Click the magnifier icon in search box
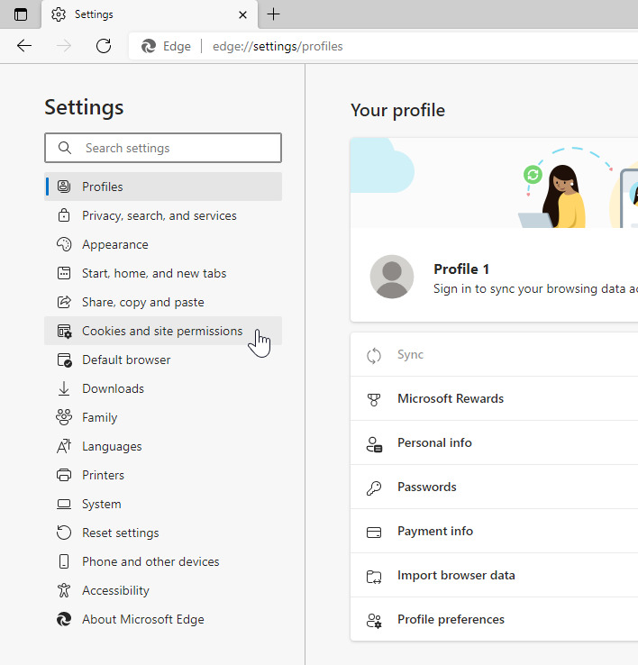This screenshot has height=665, width=638. [65, 148]
